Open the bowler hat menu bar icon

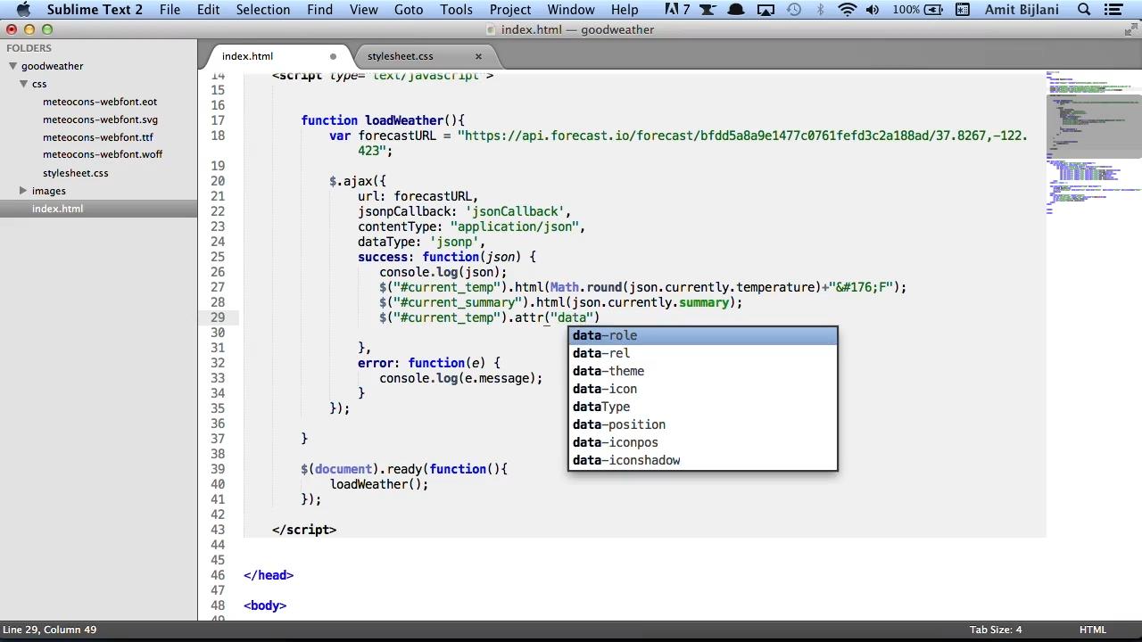736,10
